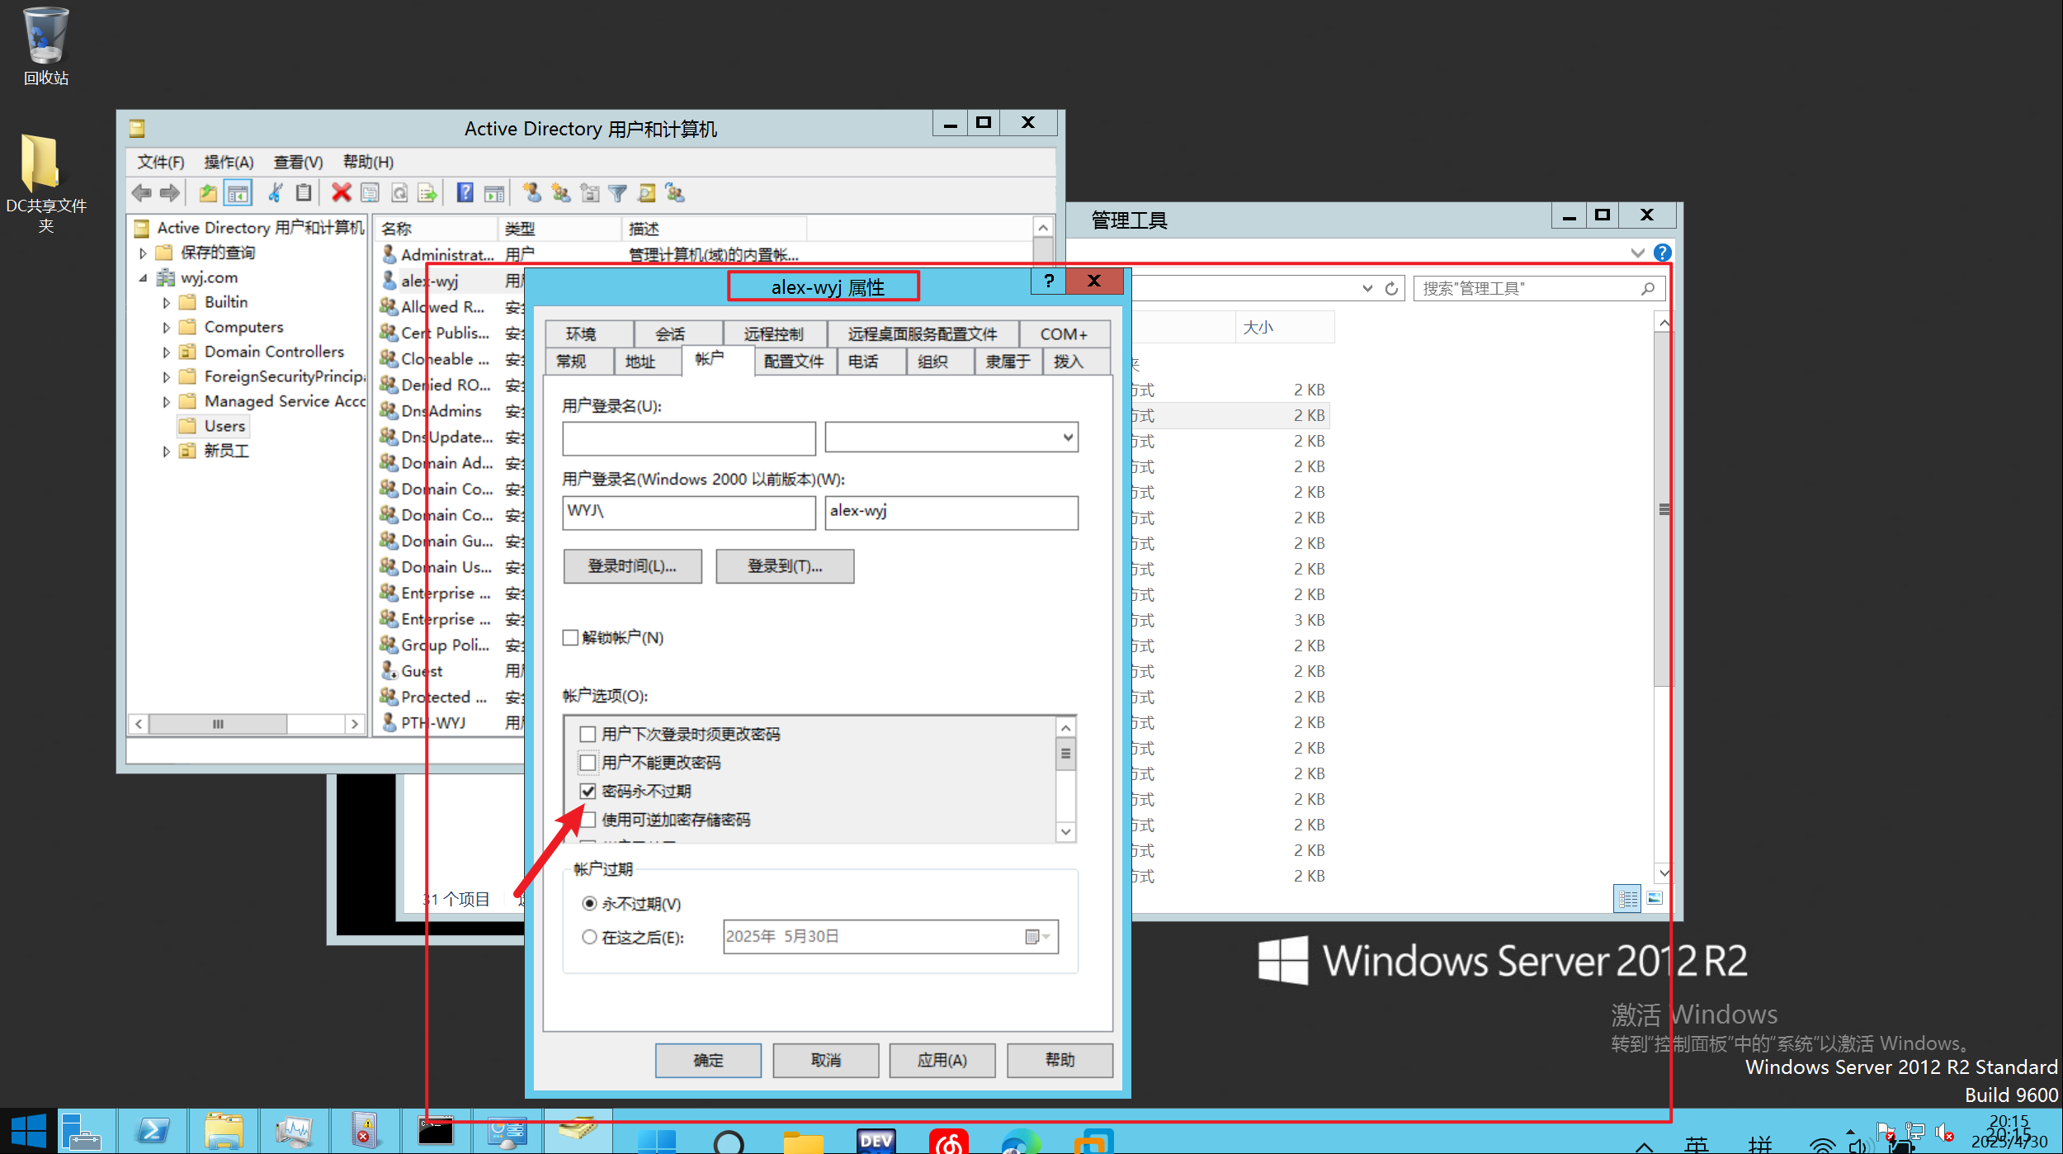Click the 登录时间(L)... button
The image size is (2063, 1154).
632,566
